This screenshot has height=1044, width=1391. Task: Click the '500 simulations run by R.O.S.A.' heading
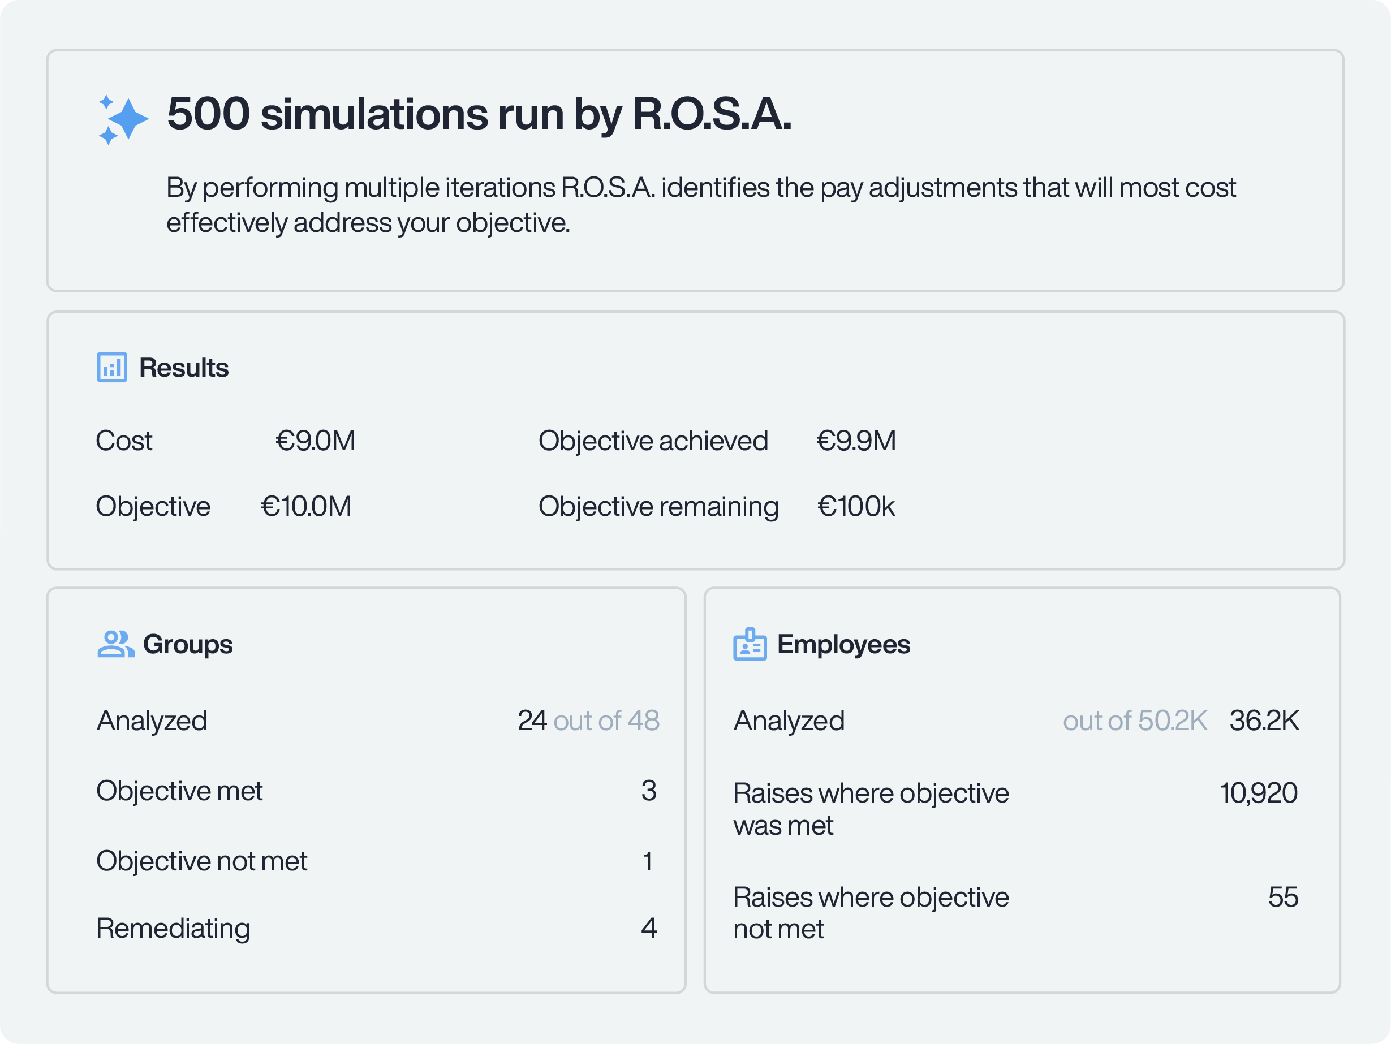479,114
